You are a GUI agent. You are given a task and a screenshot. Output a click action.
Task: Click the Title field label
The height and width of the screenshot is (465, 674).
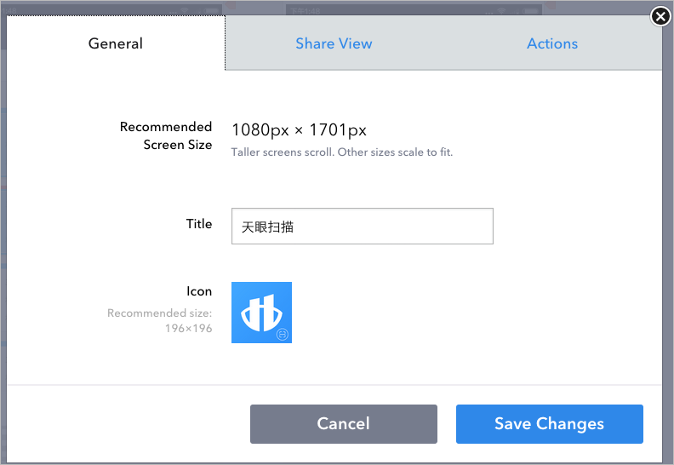tap(199, 224)
